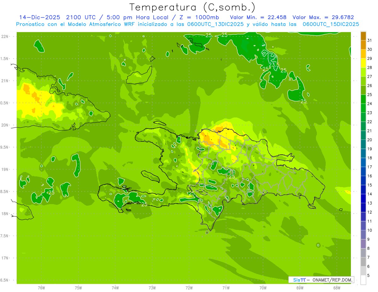This screenshot has width=378, height=292.
Task: Click the "70W" longitude axis label
Action: pyautogui.click(x=263, y=288)
